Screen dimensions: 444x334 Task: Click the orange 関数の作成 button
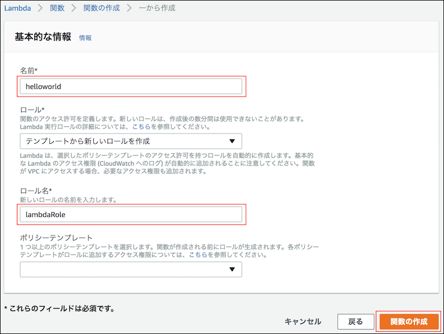409,321
